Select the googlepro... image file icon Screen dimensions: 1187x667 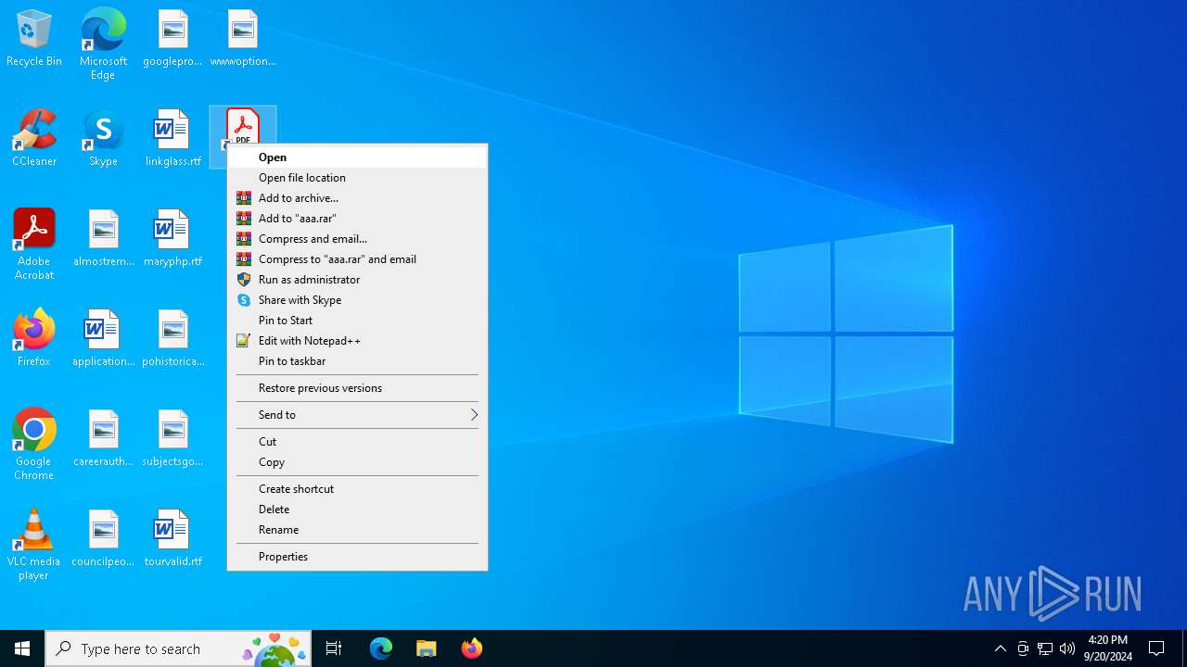(172, 39)
